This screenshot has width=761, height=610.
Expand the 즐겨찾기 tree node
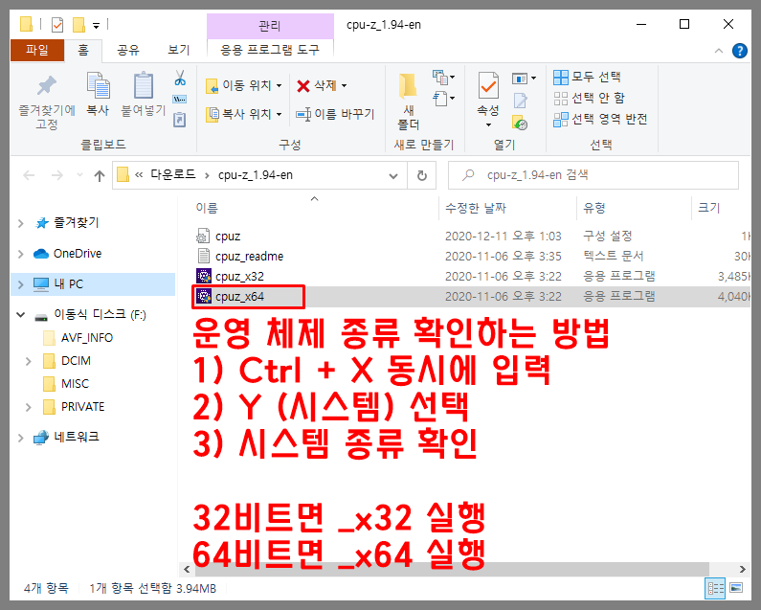click(21, 223)
